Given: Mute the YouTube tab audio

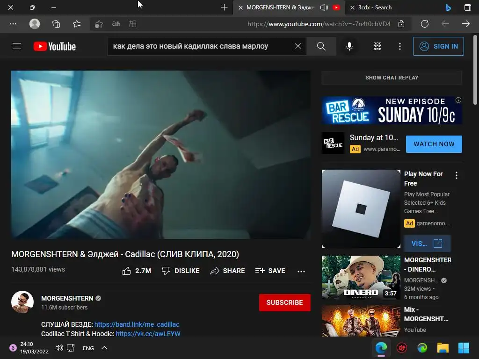Looking at the screenshot, I should click(324, 7).
